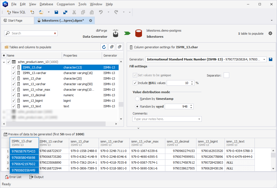Click the tree vertical scrollbar down arrow
This screenshot has width=277, height=188.
coord(121,119)
